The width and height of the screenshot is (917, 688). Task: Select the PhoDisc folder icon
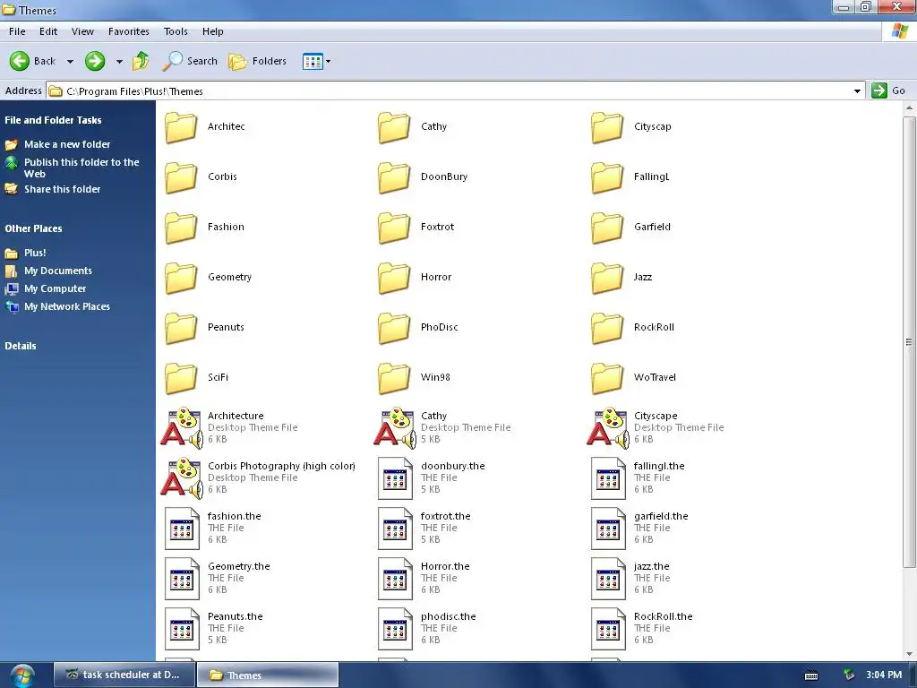394,328
